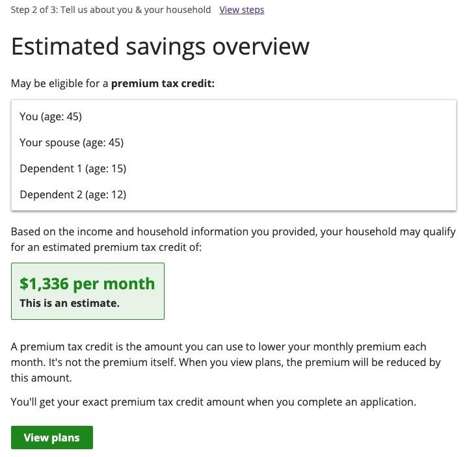
Task: Open the View steps link
Action: click(x=241, y=10)
